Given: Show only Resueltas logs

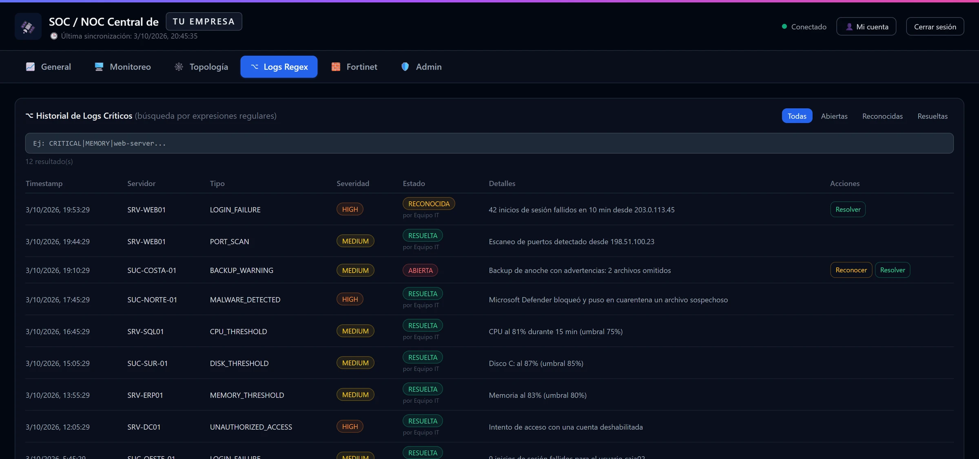Looking at the screenshot, I should [x=932, y=116].
